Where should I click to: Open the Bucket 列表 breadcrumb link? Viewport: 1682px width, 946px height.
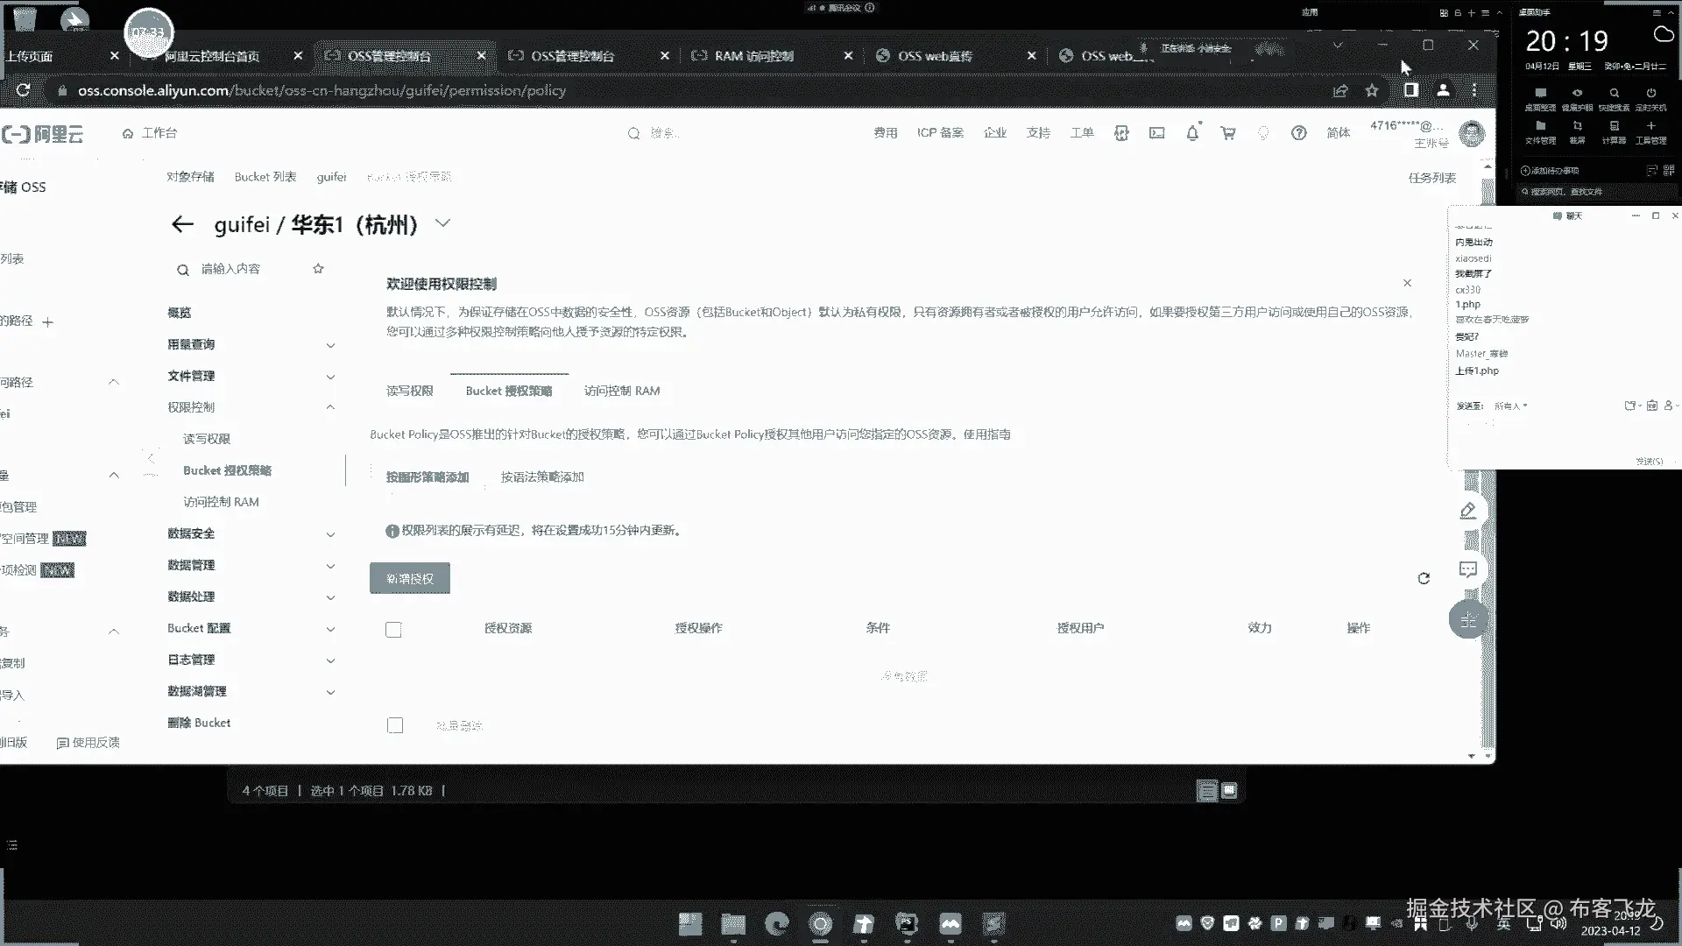coord(265,177)
